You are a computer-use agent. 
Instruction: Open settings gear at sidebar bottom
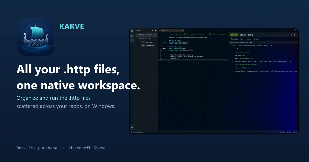click(x=132, y=127)
